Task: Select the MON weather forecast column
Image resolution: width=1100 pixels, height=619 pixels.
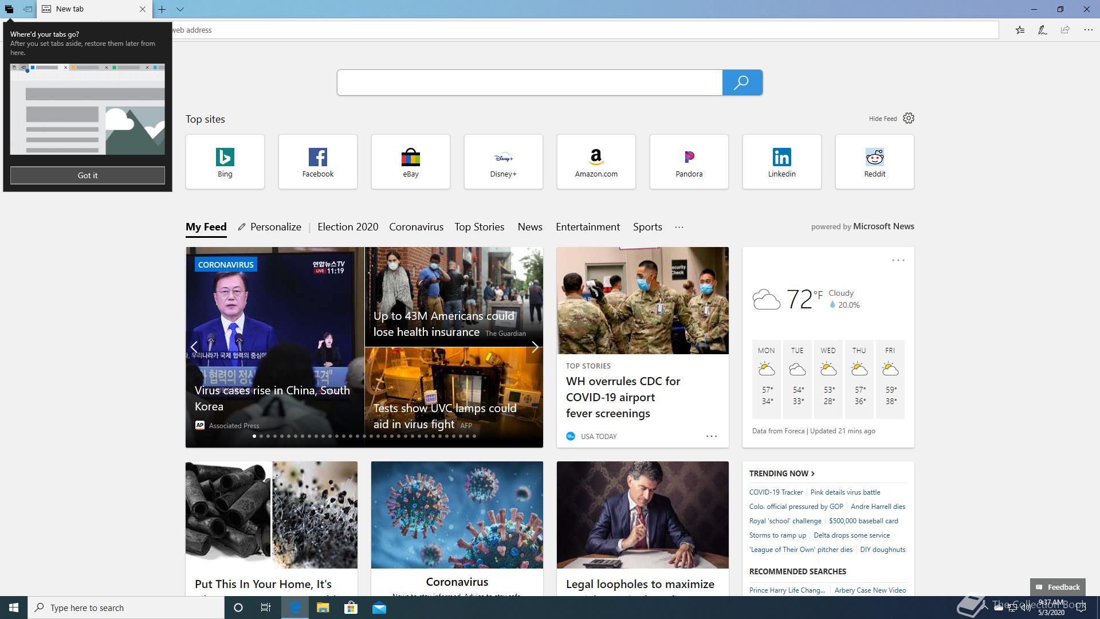Action: click(x=767, y=378)
